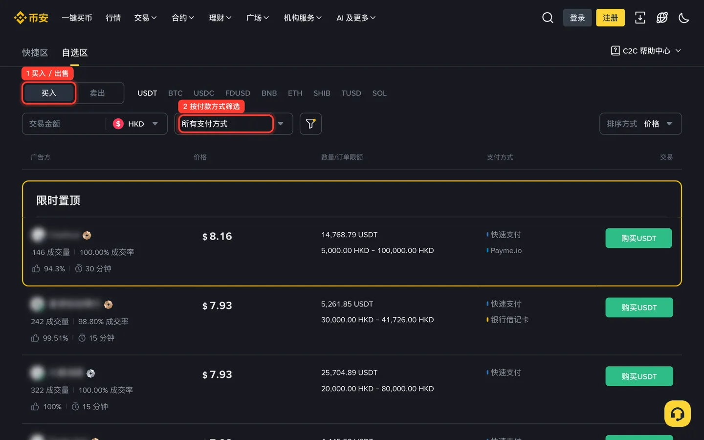Select the 自选区 tab
The width and height of the screenshot is (704, 440).
tap(75, 53)
